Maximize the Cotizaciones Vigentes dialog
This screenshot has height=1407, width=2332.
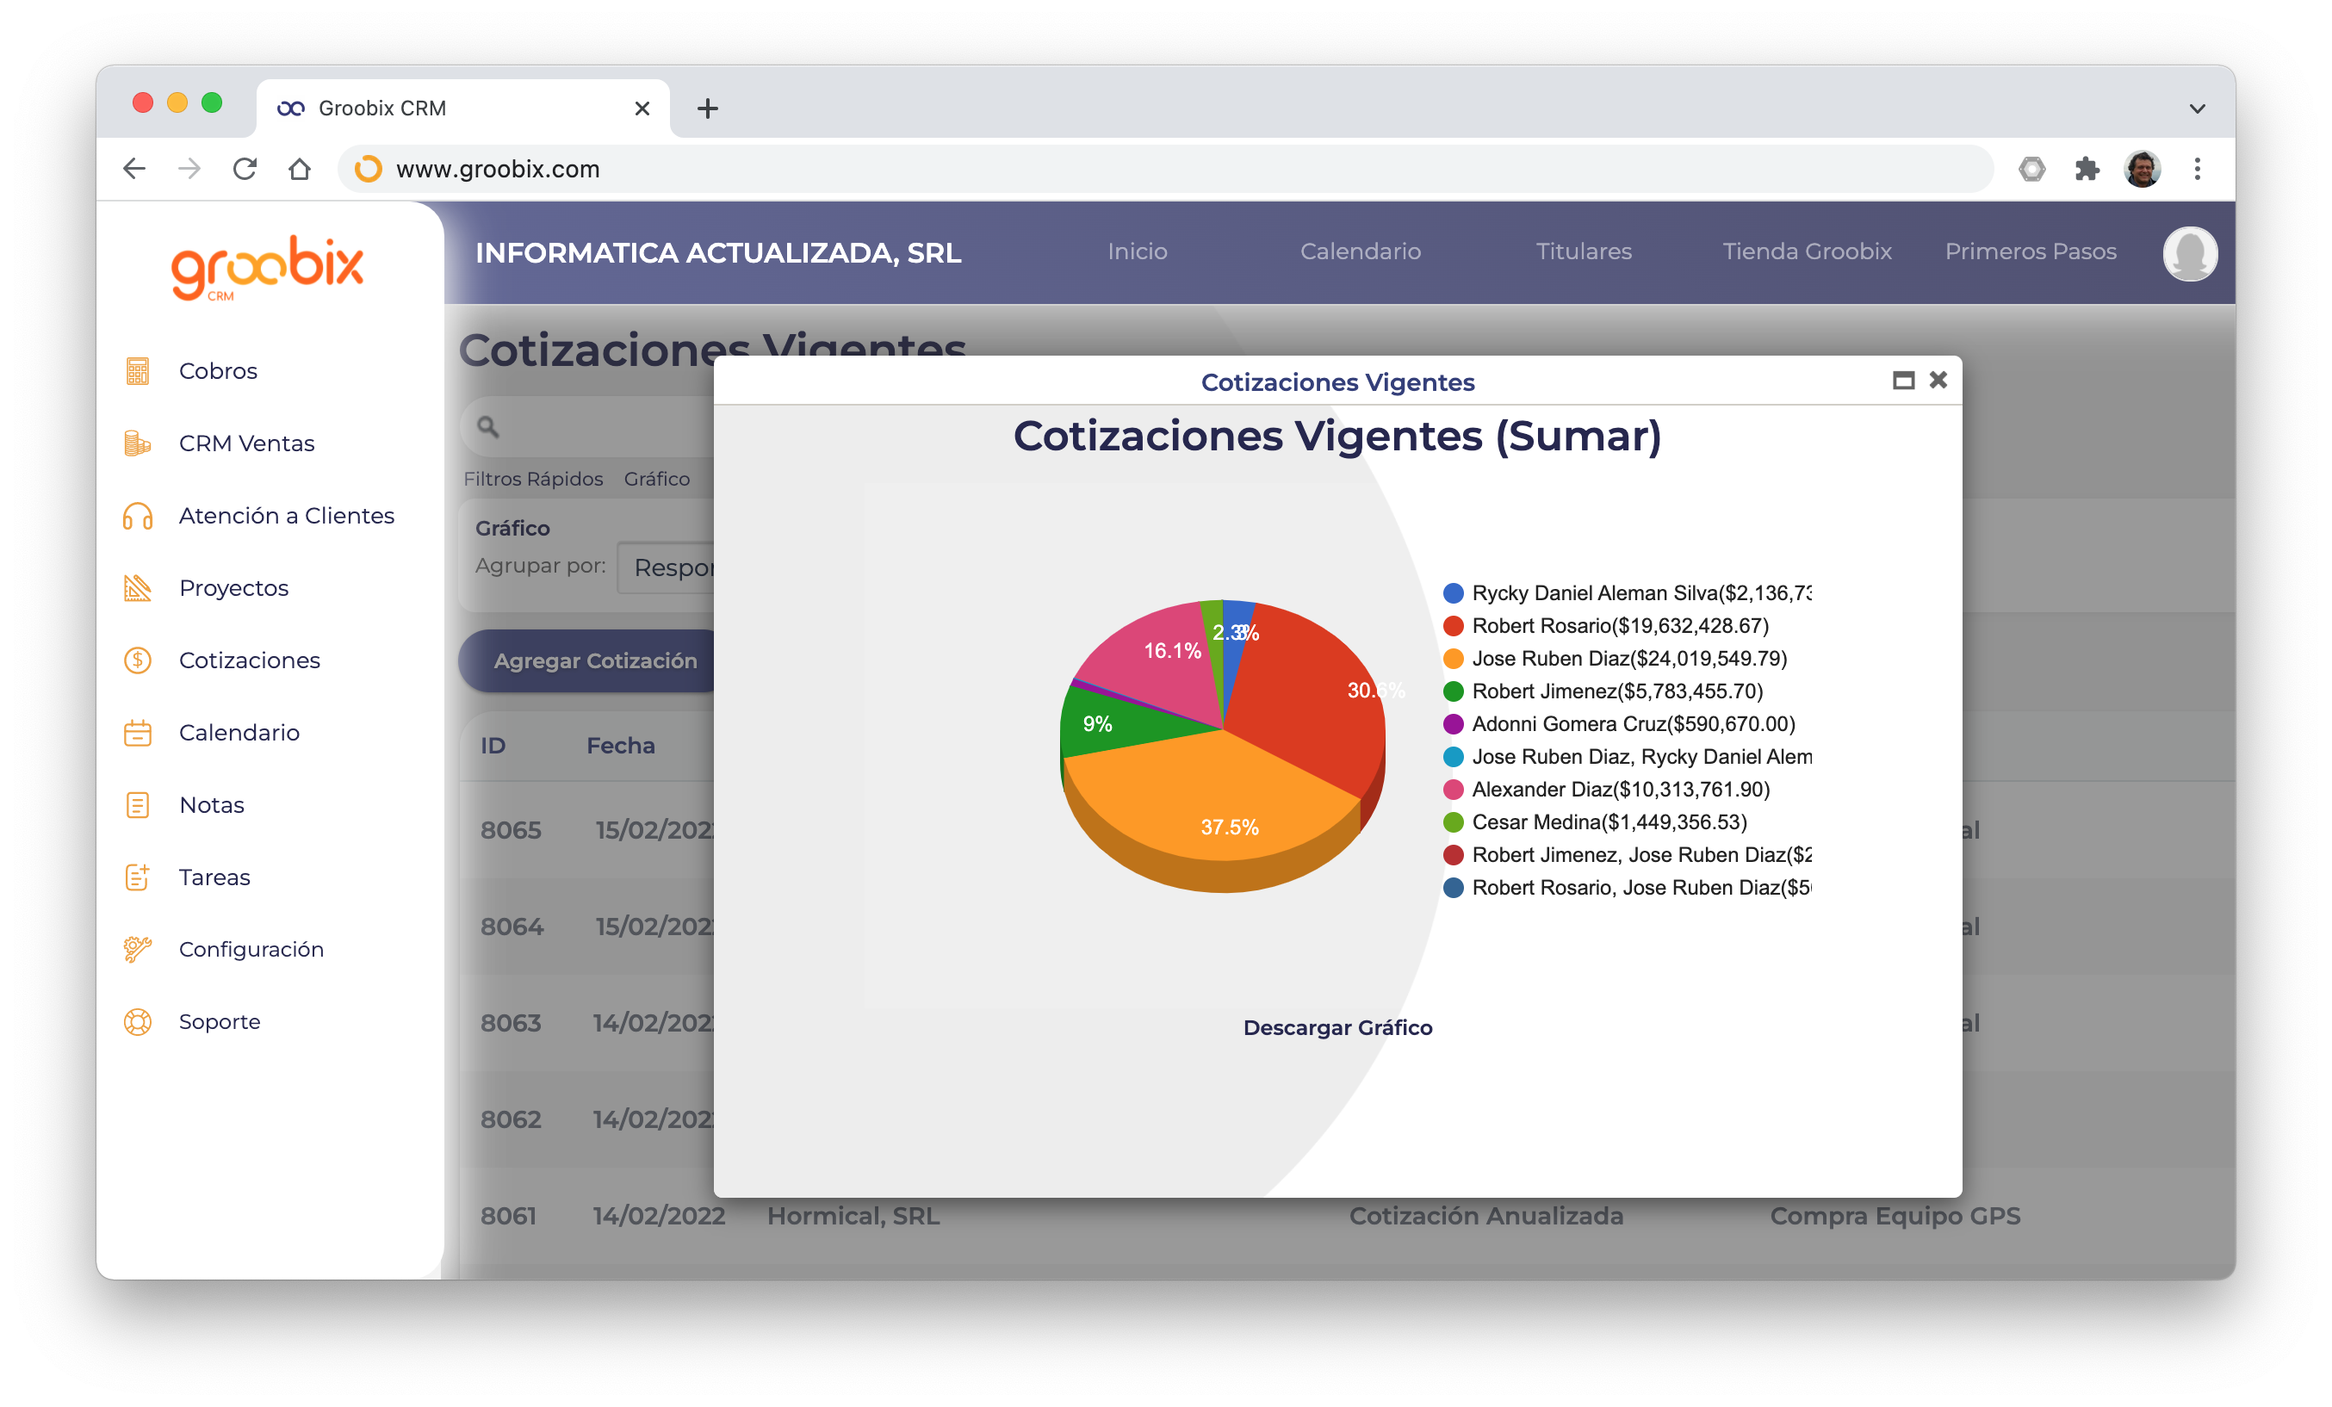pos(1903,381)
